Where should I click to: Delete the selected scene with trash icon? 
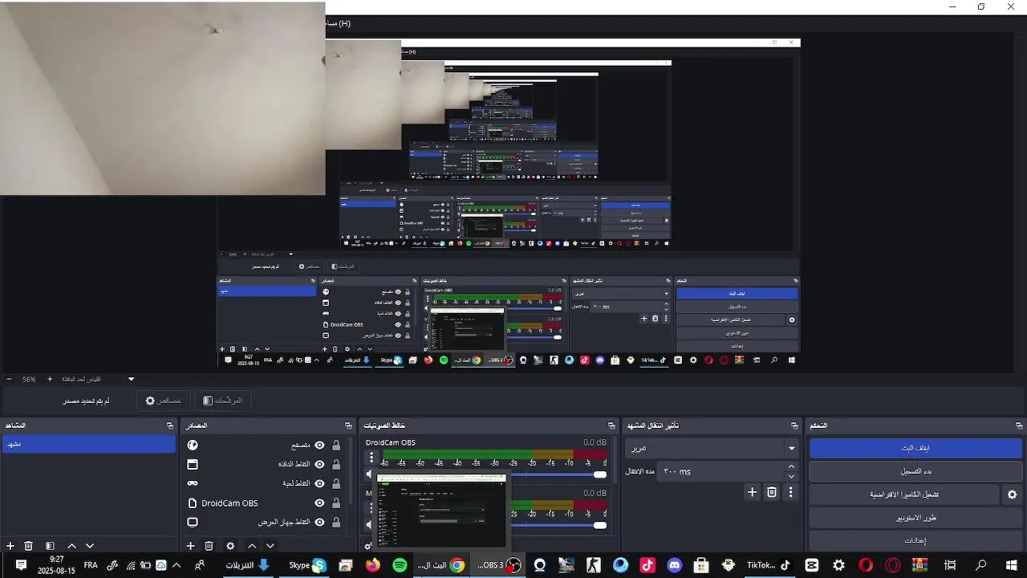coord(29,546)
